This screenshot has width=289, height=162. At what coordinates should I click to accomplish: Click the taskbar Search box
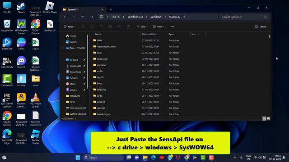103,157
